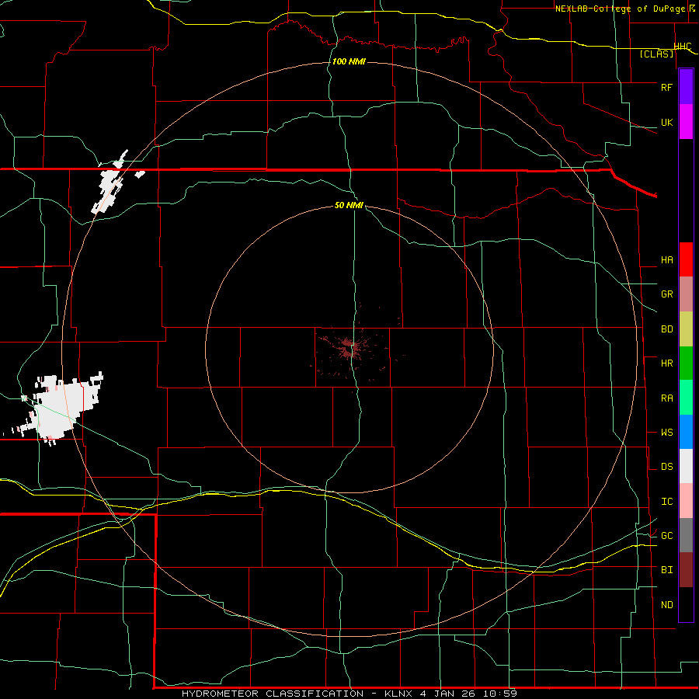Click the DS white legend color block
The image size is (699, 699).
(686, 466)
